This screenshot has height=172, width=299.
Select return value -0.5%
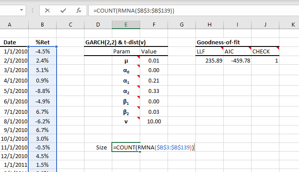[x=42, y=147]
